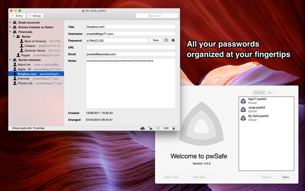The image size is (305, 191).
Task: Switch to the iCloud tab
Action: (258, 93)
